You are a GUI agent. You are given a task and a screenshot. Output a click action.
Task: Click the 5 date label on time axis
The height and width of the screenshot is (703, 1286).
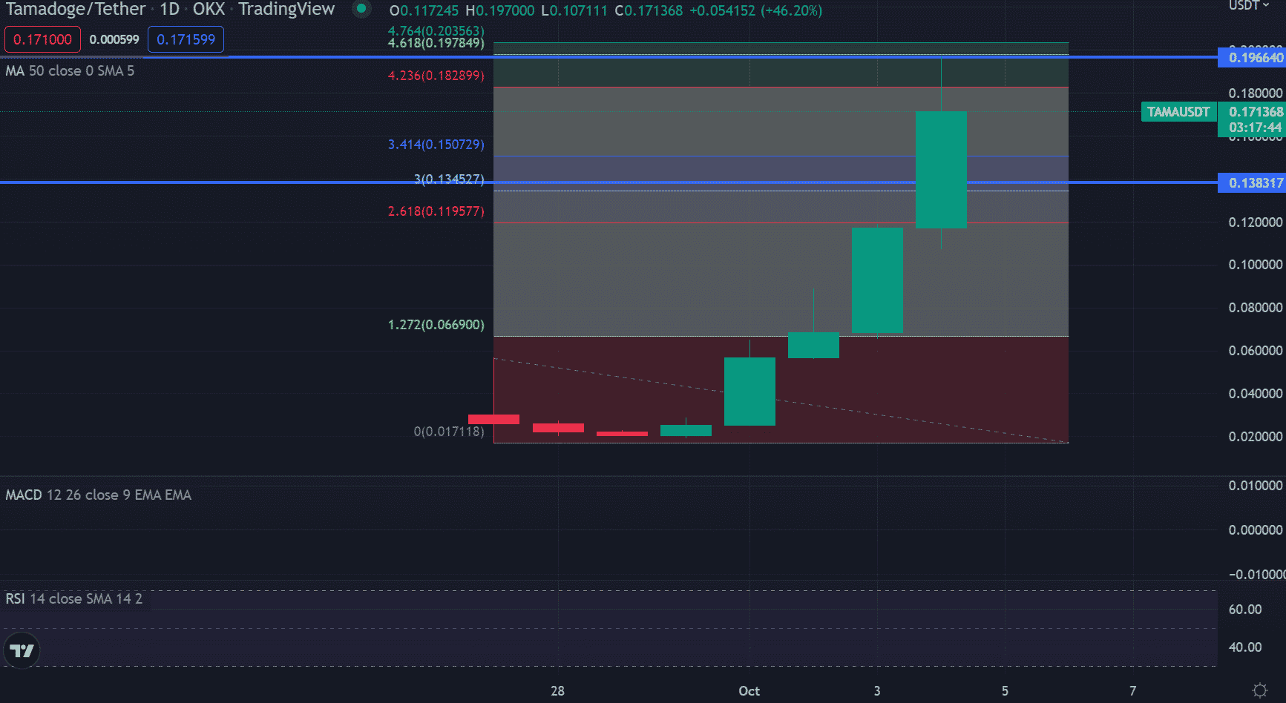click(x=1005, y=691)
